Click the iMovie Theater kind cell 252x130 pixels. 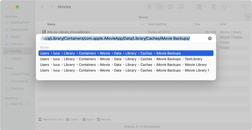pyautogui.click(x=231, y=37)
